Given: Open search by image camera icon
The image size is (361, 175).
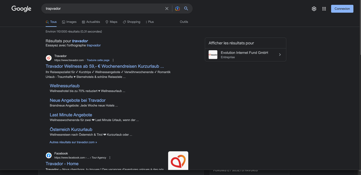Looking at the screenshot, I should (x=177, y=8).
